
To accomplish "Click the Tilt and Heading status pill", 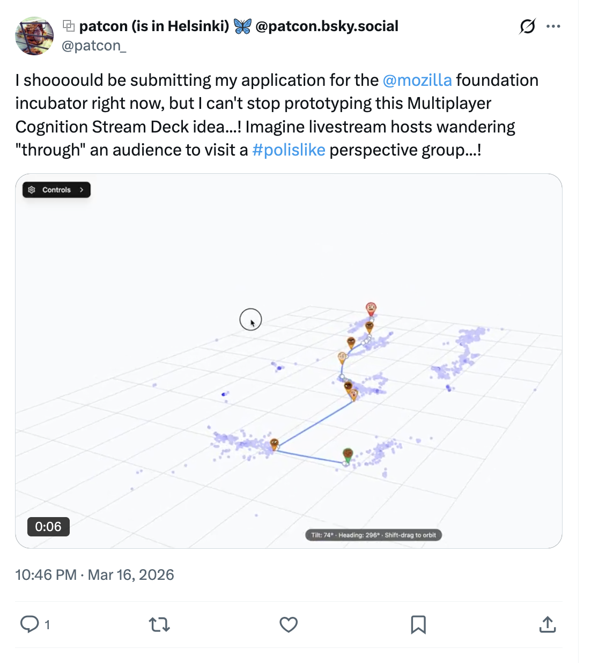I will pos(373,535).
